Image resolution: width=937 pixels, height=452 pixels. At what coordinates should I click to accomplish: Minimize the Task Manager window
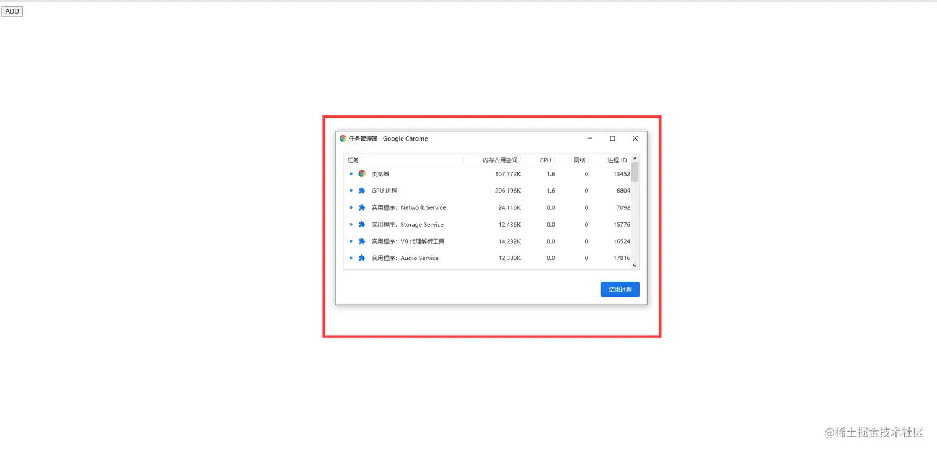tap(590, 139)
